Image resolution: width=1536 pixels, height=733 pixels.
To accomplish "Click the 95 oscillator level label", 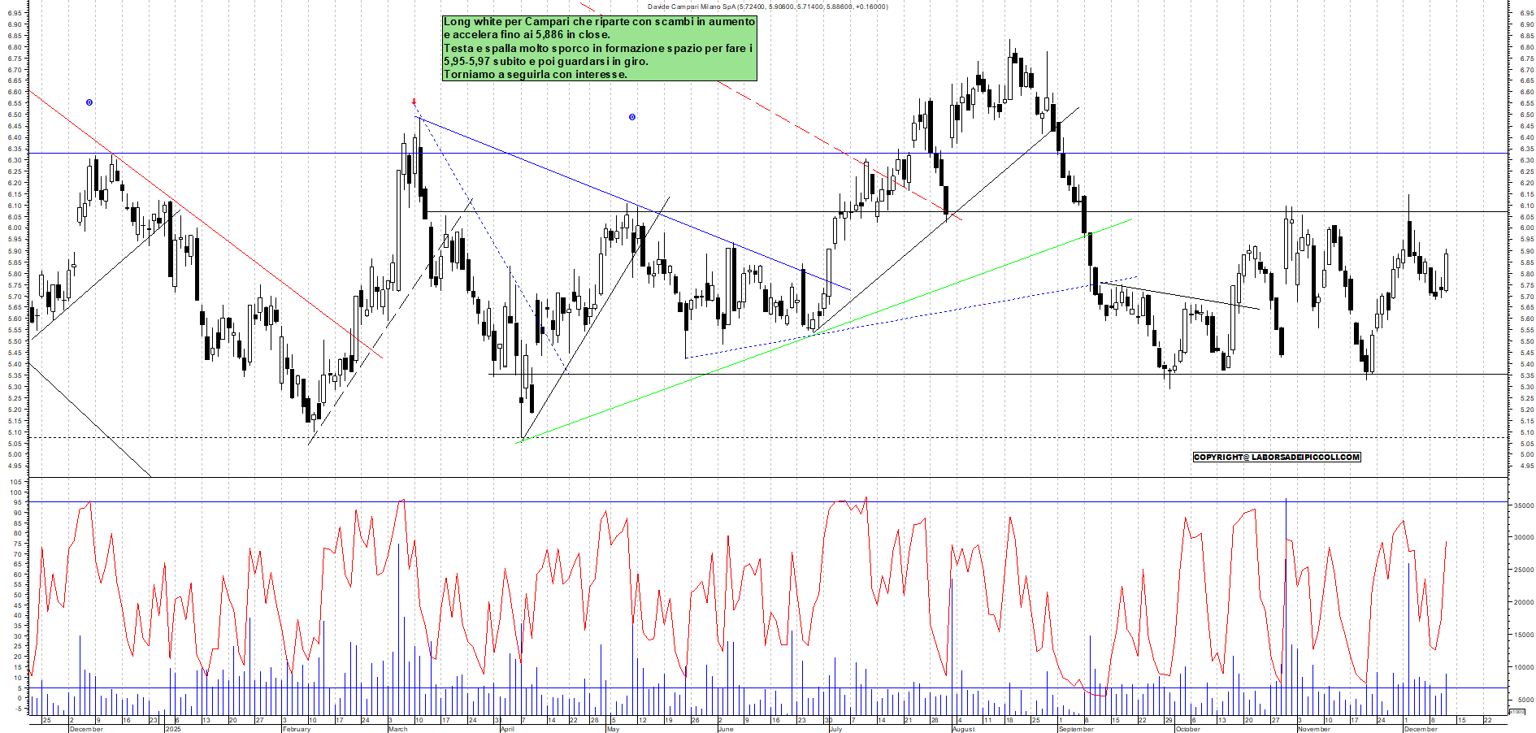I will (16, 503).
